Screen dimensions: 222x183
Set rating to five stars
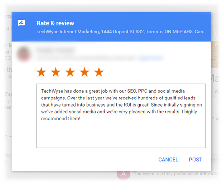pyautogui.click(x=99, y=72)
